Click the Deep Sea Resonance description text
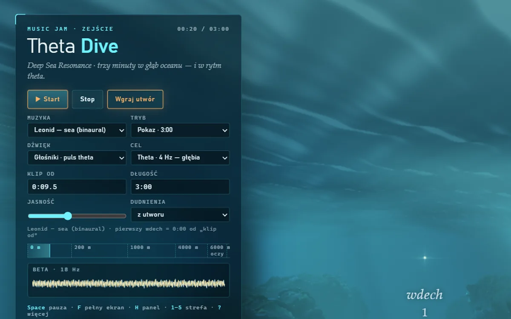 [124, 71]
